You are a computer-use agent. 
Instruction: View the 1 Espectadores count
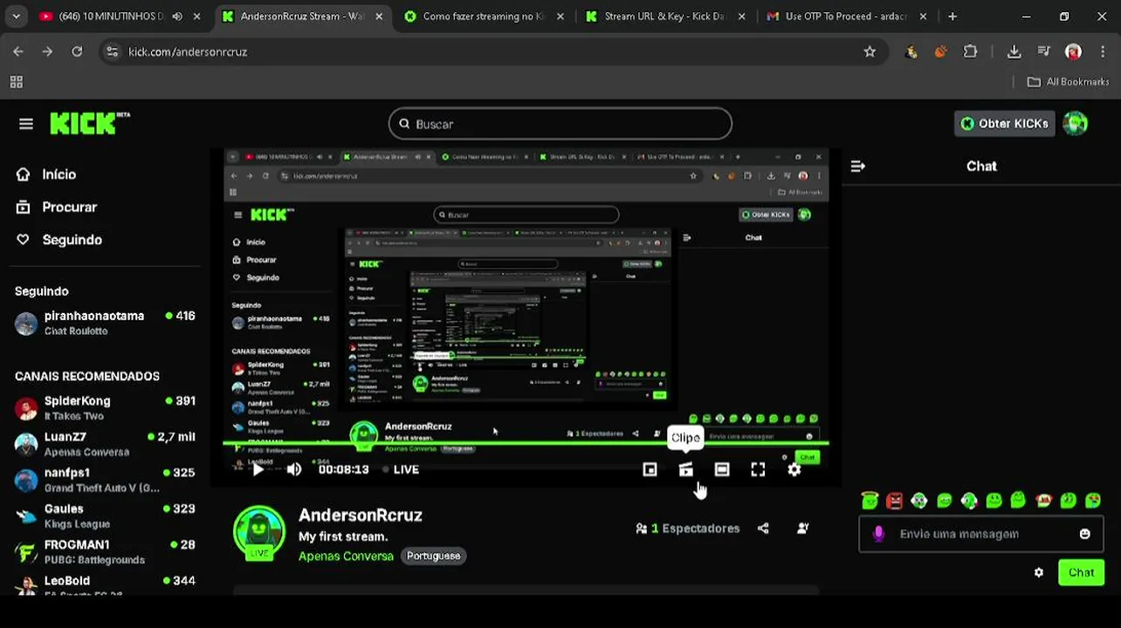688,529
